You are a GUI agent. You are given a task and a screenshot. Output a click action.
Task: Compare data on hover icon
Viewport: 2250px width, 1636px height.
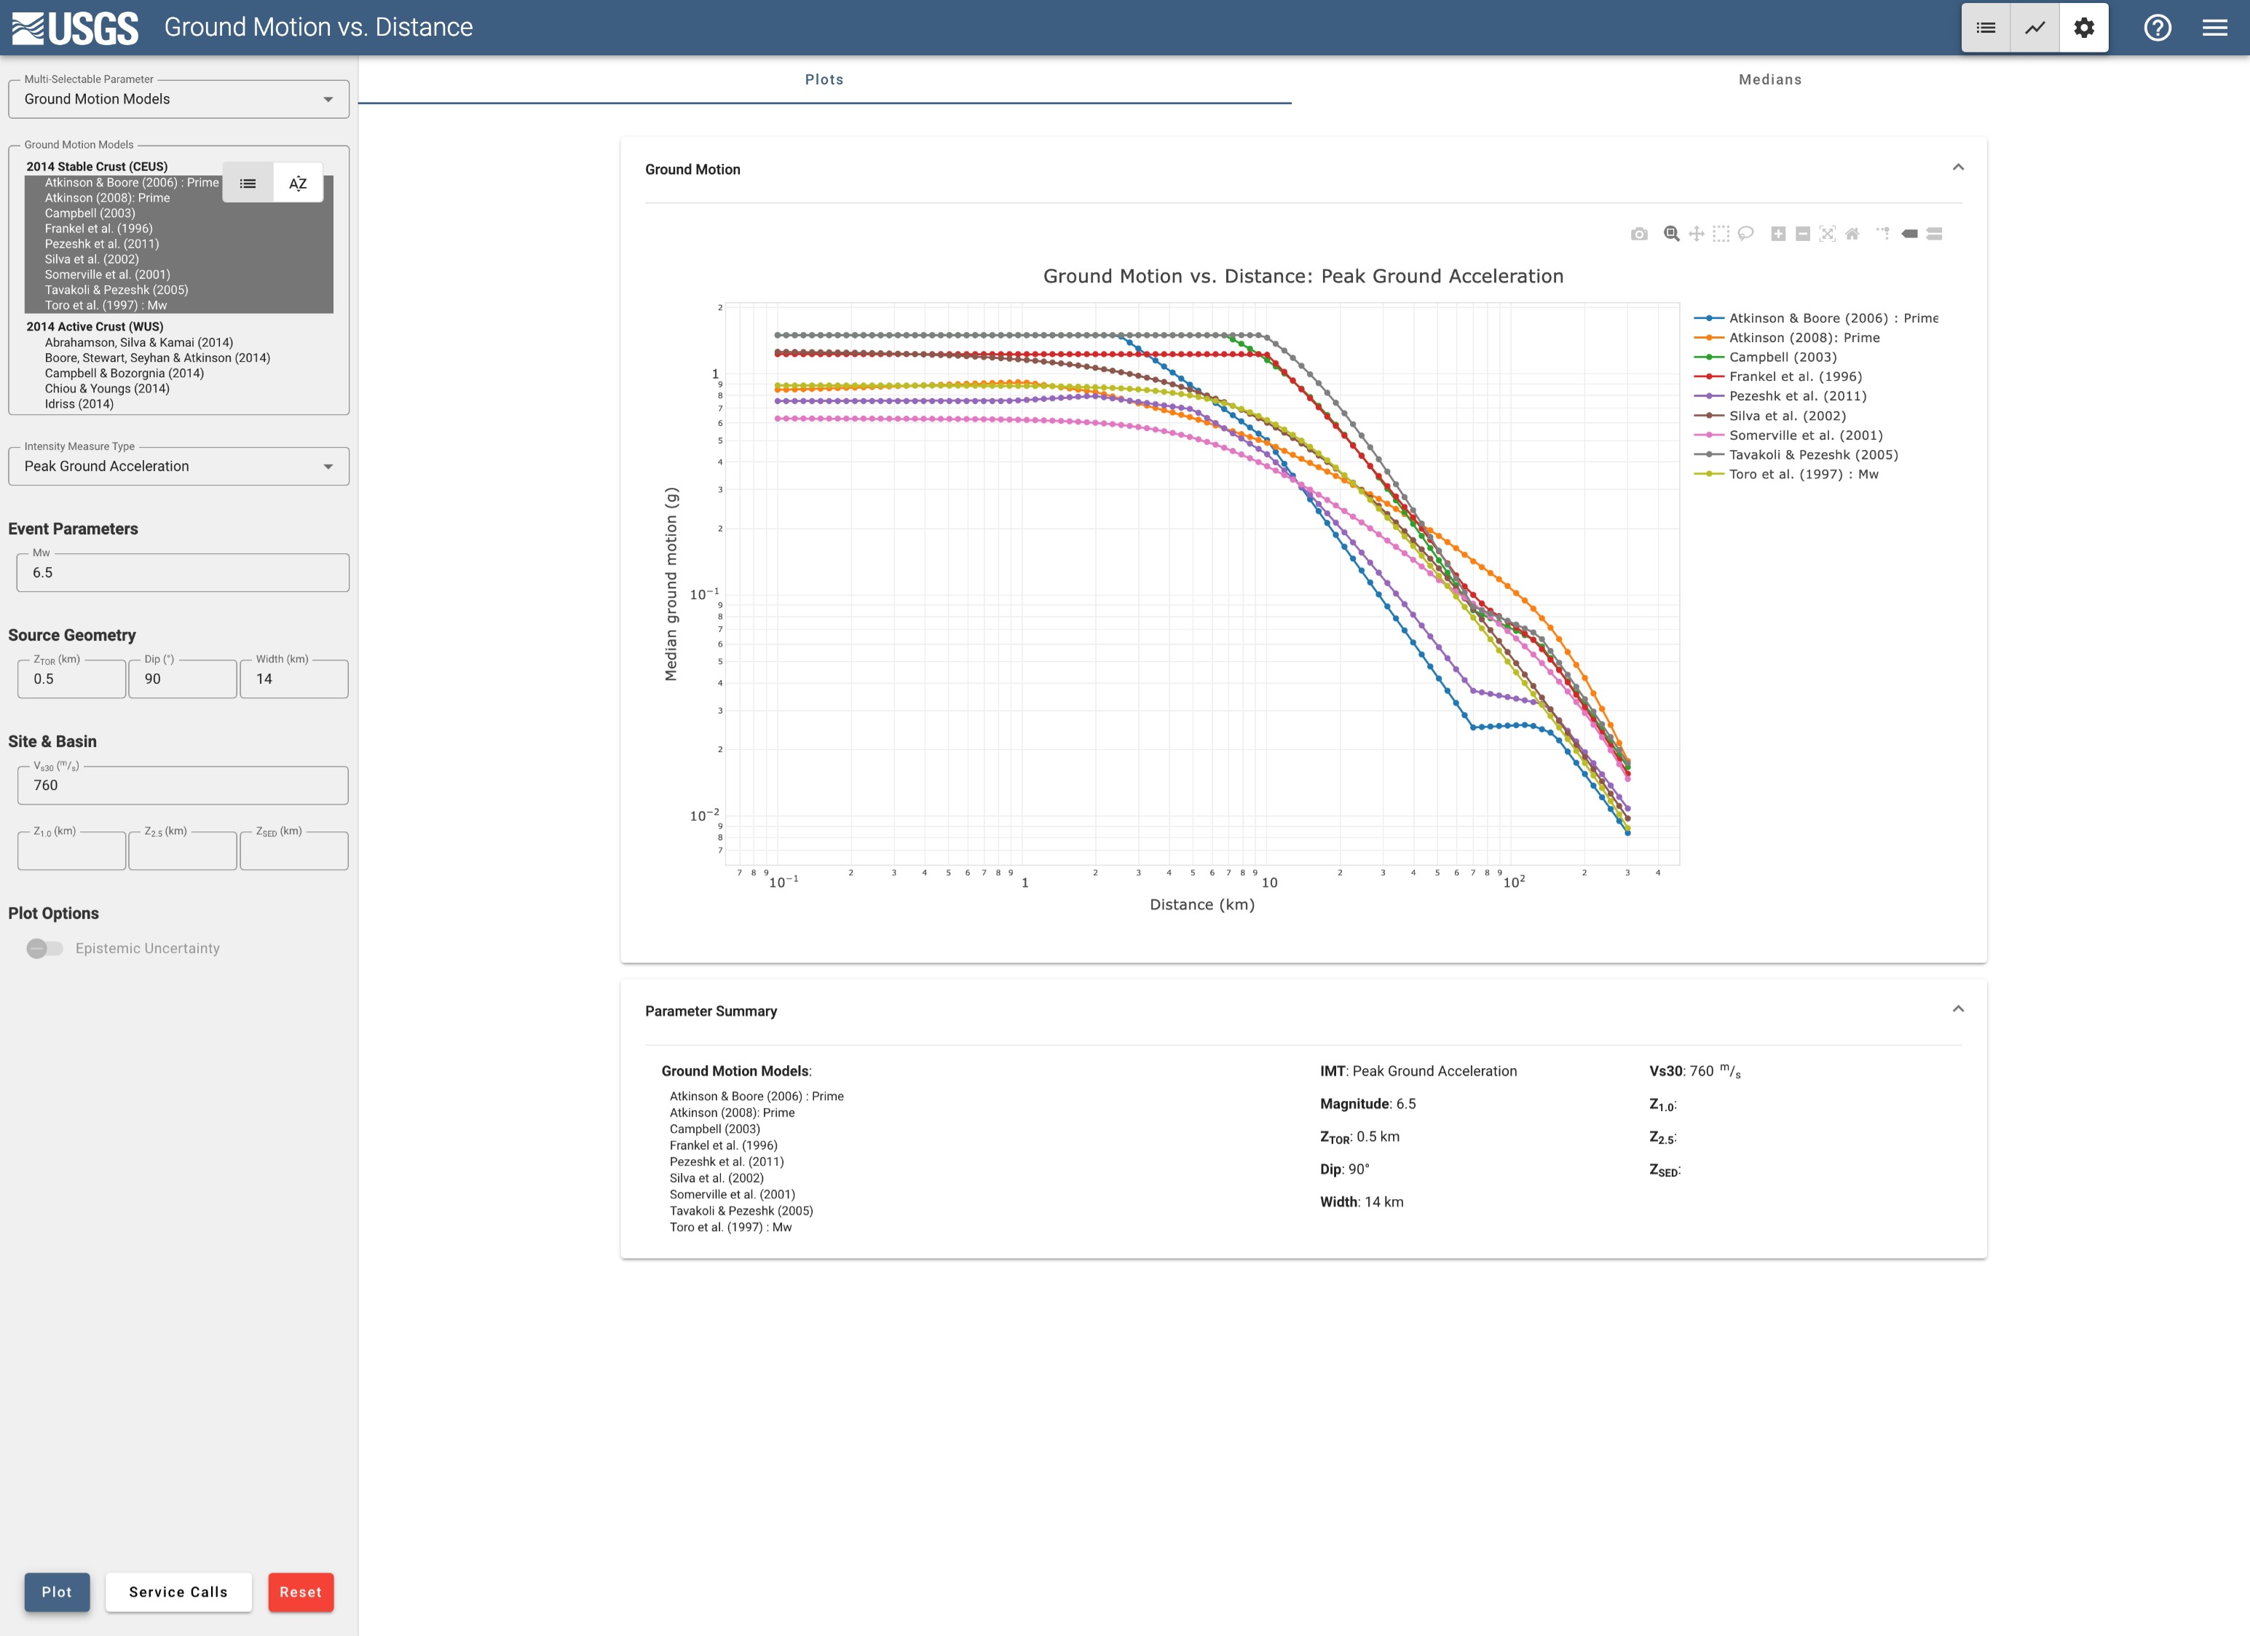click(x=1935, y=234)
